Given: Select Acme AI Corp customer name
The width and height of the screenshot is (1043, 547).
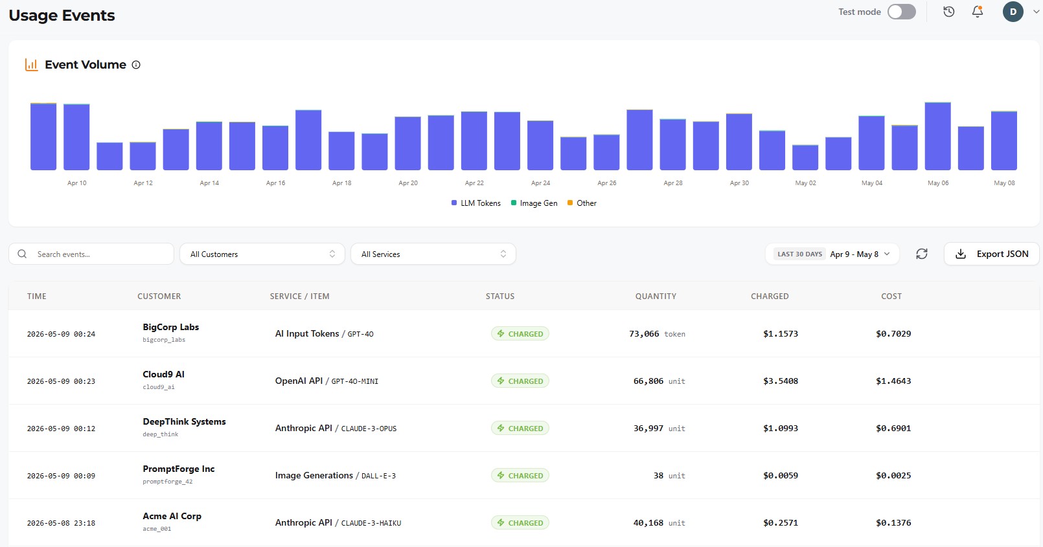Looking at the screenshot, I should 172,516.
